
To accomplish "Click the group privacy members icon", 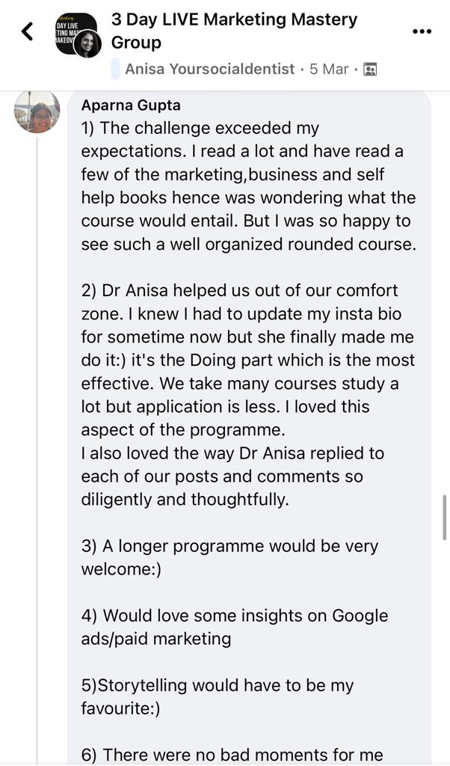I will click(x=371, y=70).
